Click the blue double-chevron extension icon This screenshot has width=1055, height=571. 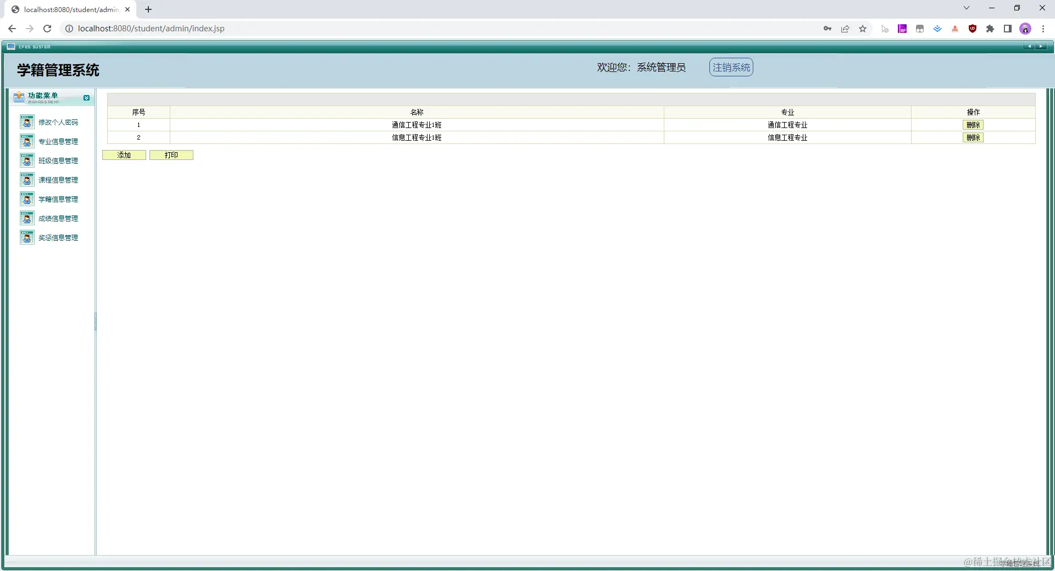pyautogui.click(x=937, y=29)
